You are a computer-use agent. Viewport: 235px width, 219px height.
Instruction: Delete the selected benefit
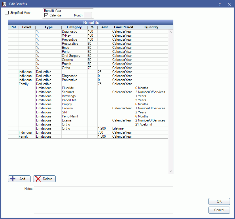pos(44,179)
